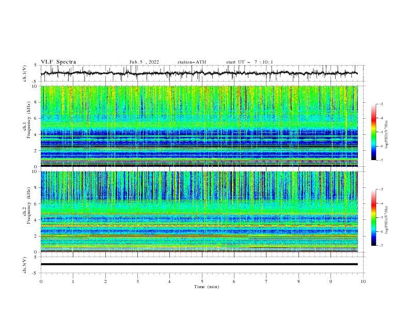The height and width of the screenshot is (316, 409).
Task: Click the ch.2 "Frequency (kHz)" axis label
Action: [29, 206]
